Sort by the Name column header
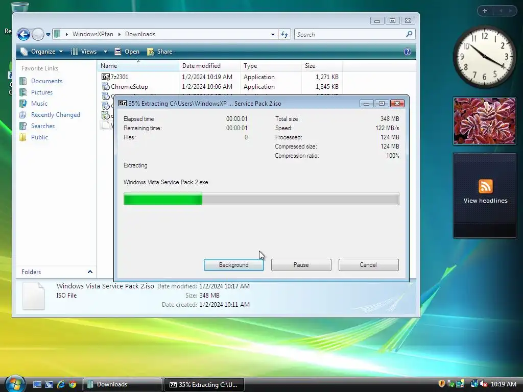This screenshot has height=392, width=523. (x=138, y=66)
